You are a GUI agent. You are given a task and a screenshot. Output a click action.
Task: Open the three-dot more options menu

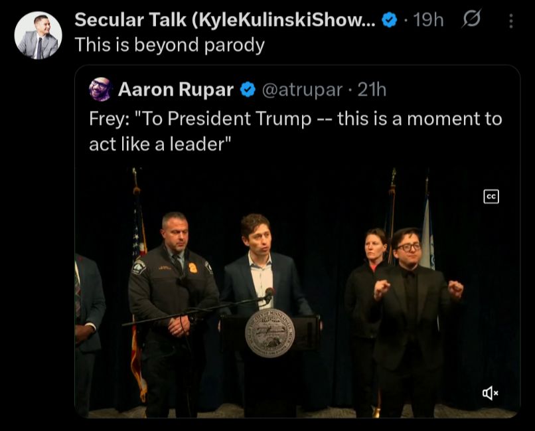[x=510, y=21]
